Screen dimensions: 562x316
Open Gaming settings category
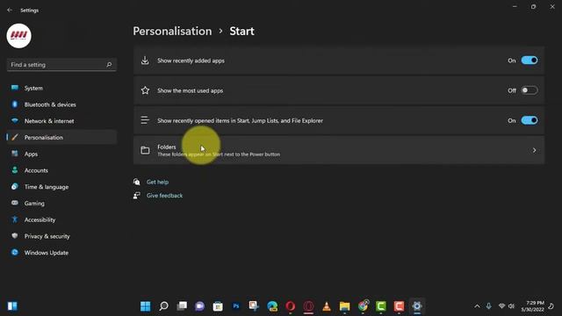coord(61,204)
